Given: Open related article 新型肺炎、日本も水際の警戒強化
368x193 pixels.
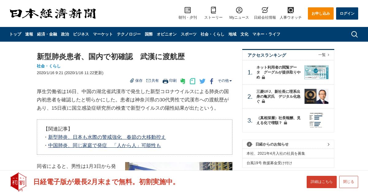Looking at the screenshot, I should pos(107,137).
